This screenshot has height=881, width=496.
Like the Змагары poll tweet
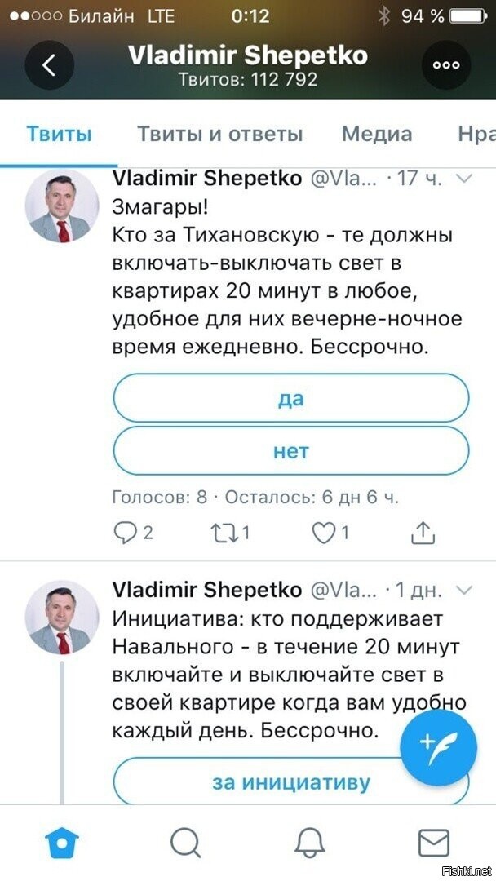(331, 533)
